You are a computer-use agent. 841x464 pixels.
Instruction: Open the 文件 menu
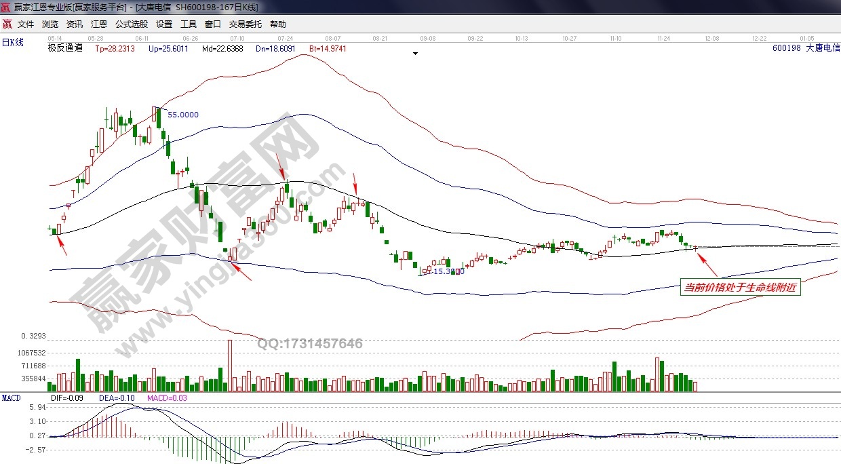tap(26, 24)
